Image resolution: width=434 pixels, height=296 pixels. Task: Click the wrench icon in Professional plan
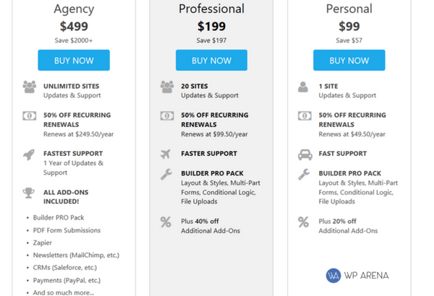(166, 175)
